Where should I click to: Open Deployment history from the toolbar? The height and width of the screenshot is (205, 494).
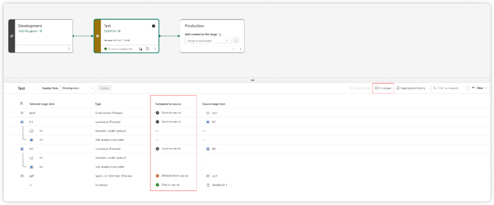click(411, 88)
